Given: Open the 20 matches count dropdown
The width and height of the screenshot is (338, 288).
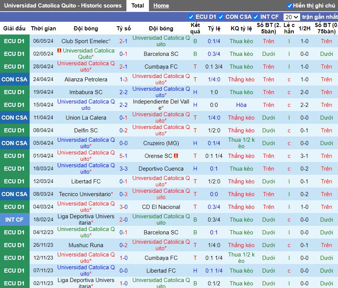Looking at the screenshot, I should (x=291, y=17).
